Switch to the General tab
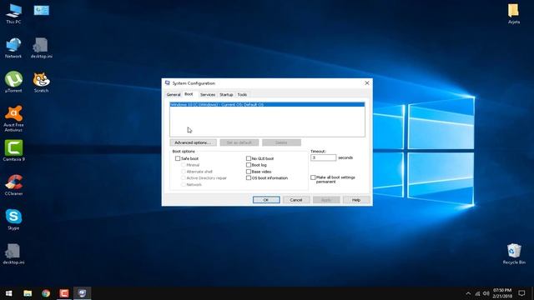The height and width of the screenshot is (300, 534). point(174,94)
